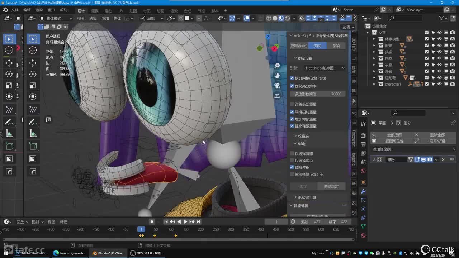
Task: Adjust the 多边形数阈值 70000 value field
Action: (318, 94)
